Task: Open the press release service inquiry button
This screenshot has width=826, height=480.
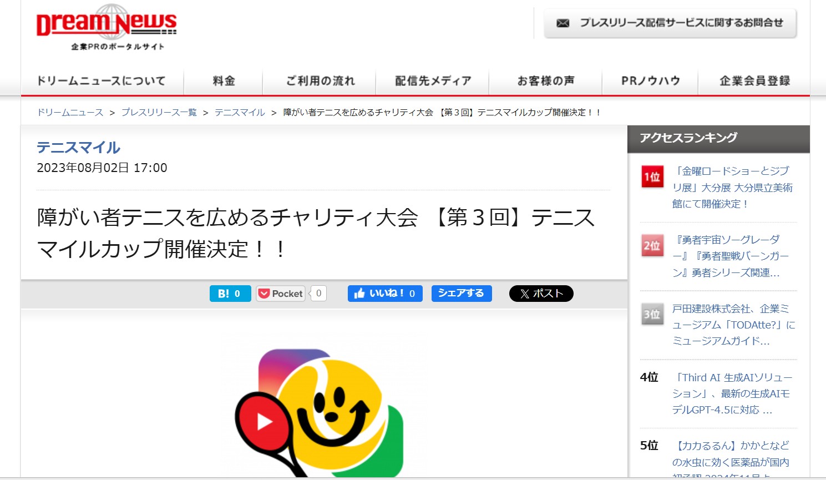Action: coord(670,23)
